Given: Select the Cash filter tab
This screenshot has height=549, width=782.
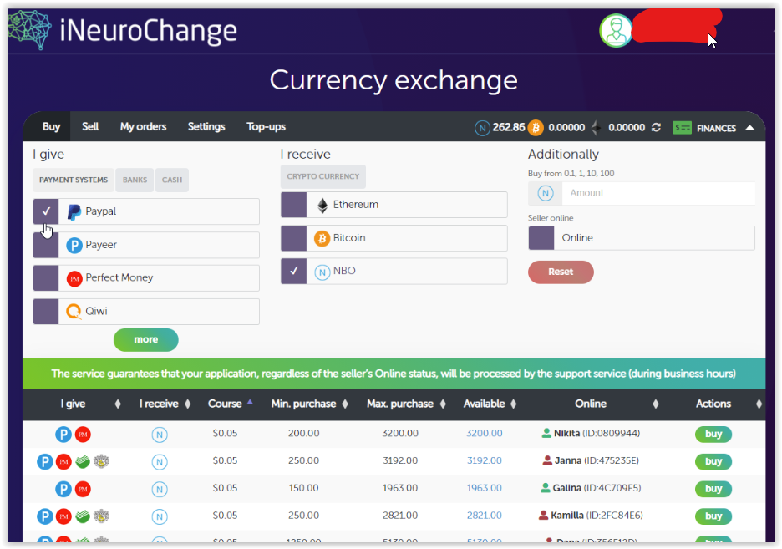Looking at the screenshot, I should click(172, 180).
